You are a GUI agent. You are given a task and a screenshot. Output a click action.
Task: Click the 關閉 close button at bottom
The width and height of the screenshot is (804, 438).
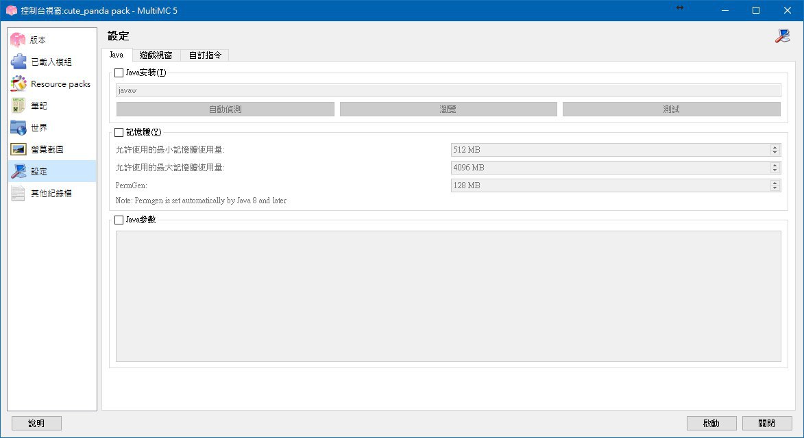[766, 423]
